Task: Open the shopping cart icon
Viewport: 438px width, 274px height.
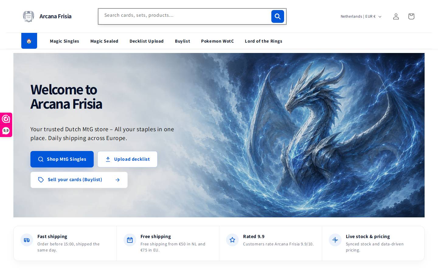Action: 411,16
